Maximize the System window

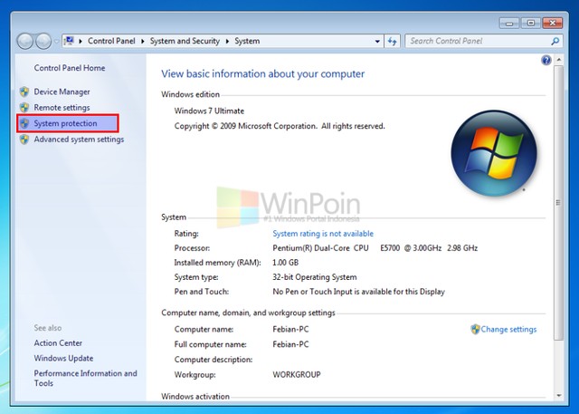coord(531,23)
